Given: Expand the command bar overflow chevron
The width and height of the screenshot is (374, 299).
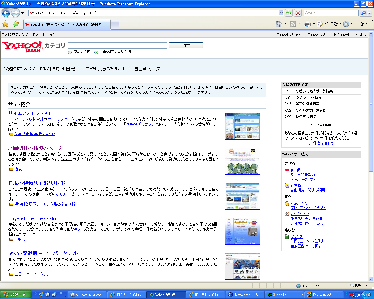Looking at the screenshot, I should [371, 20].
